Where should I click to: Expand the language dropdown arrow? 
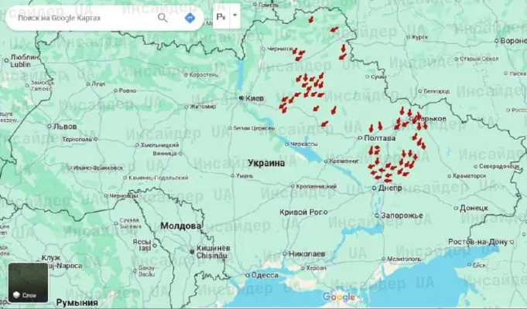coord(234,15)
